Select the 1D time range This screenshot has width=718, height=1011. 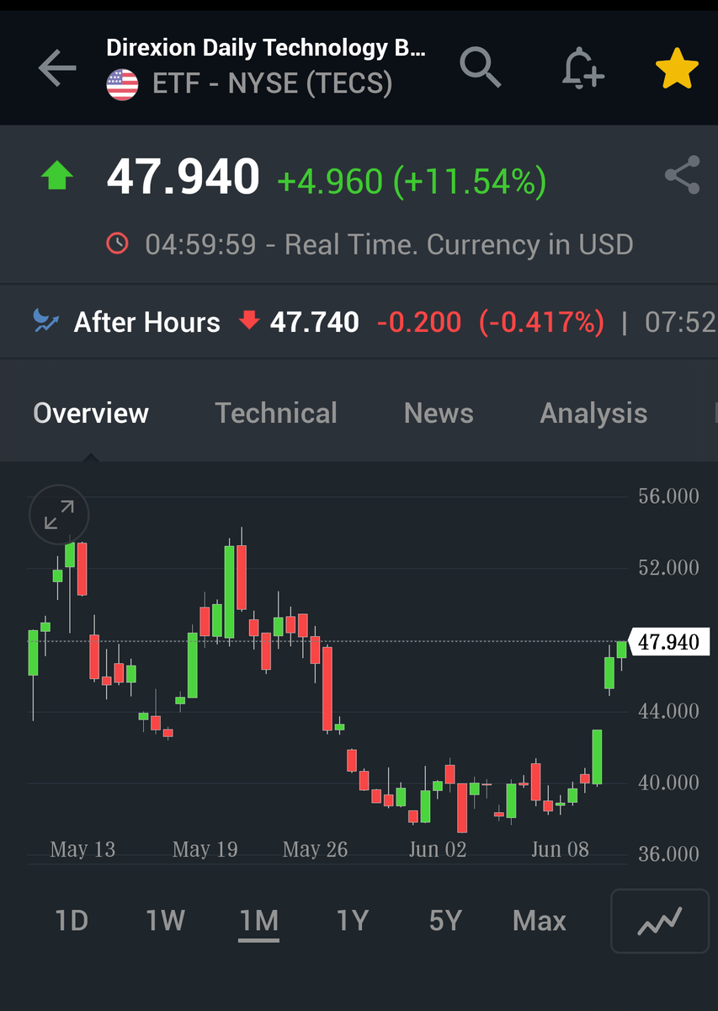pos(72,921)
